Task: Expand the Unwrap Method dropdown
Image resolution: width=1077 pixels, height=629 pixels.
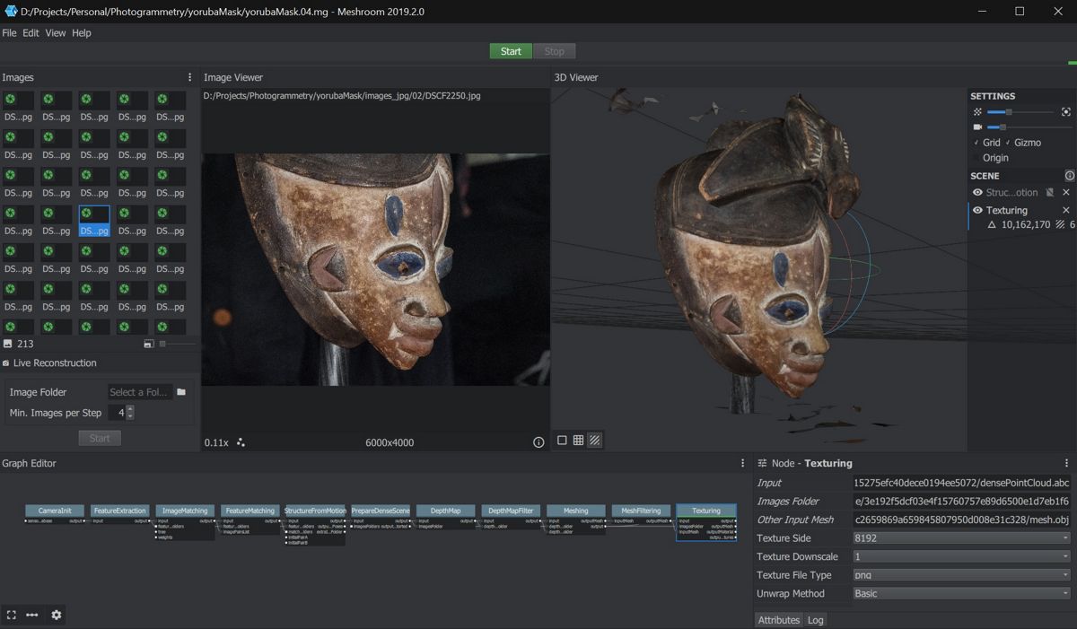Action: pyautogui.click(x=960, y=593)
